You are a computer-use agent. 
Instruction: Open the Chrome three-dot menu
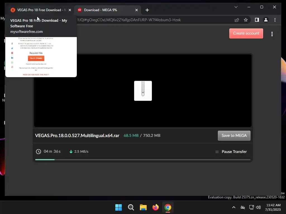pyautogui.click(x=275, y=20)
